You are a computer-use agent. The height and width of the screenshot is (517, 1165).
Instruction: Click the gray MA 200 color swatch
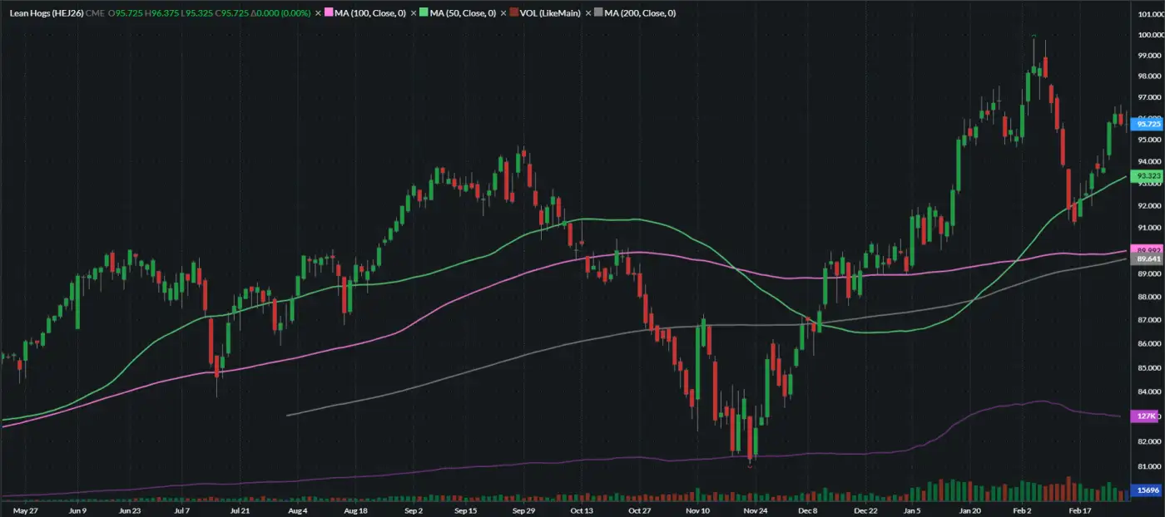[600, 13]
